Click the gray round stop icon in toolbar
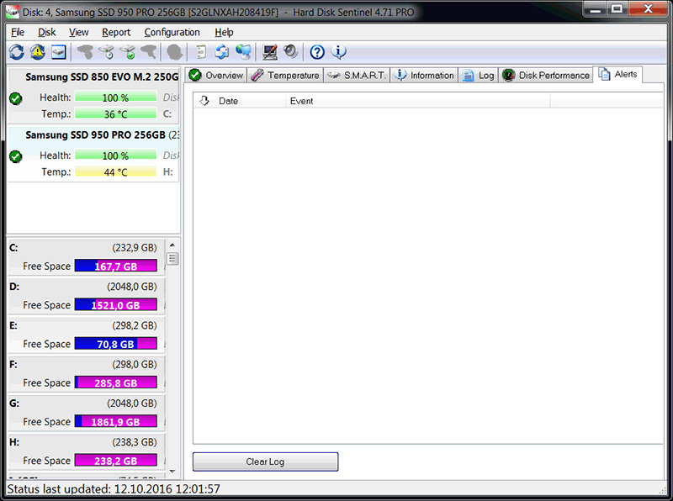The height and width of the screenshot is (501, 673). click(x=174, y=52)
